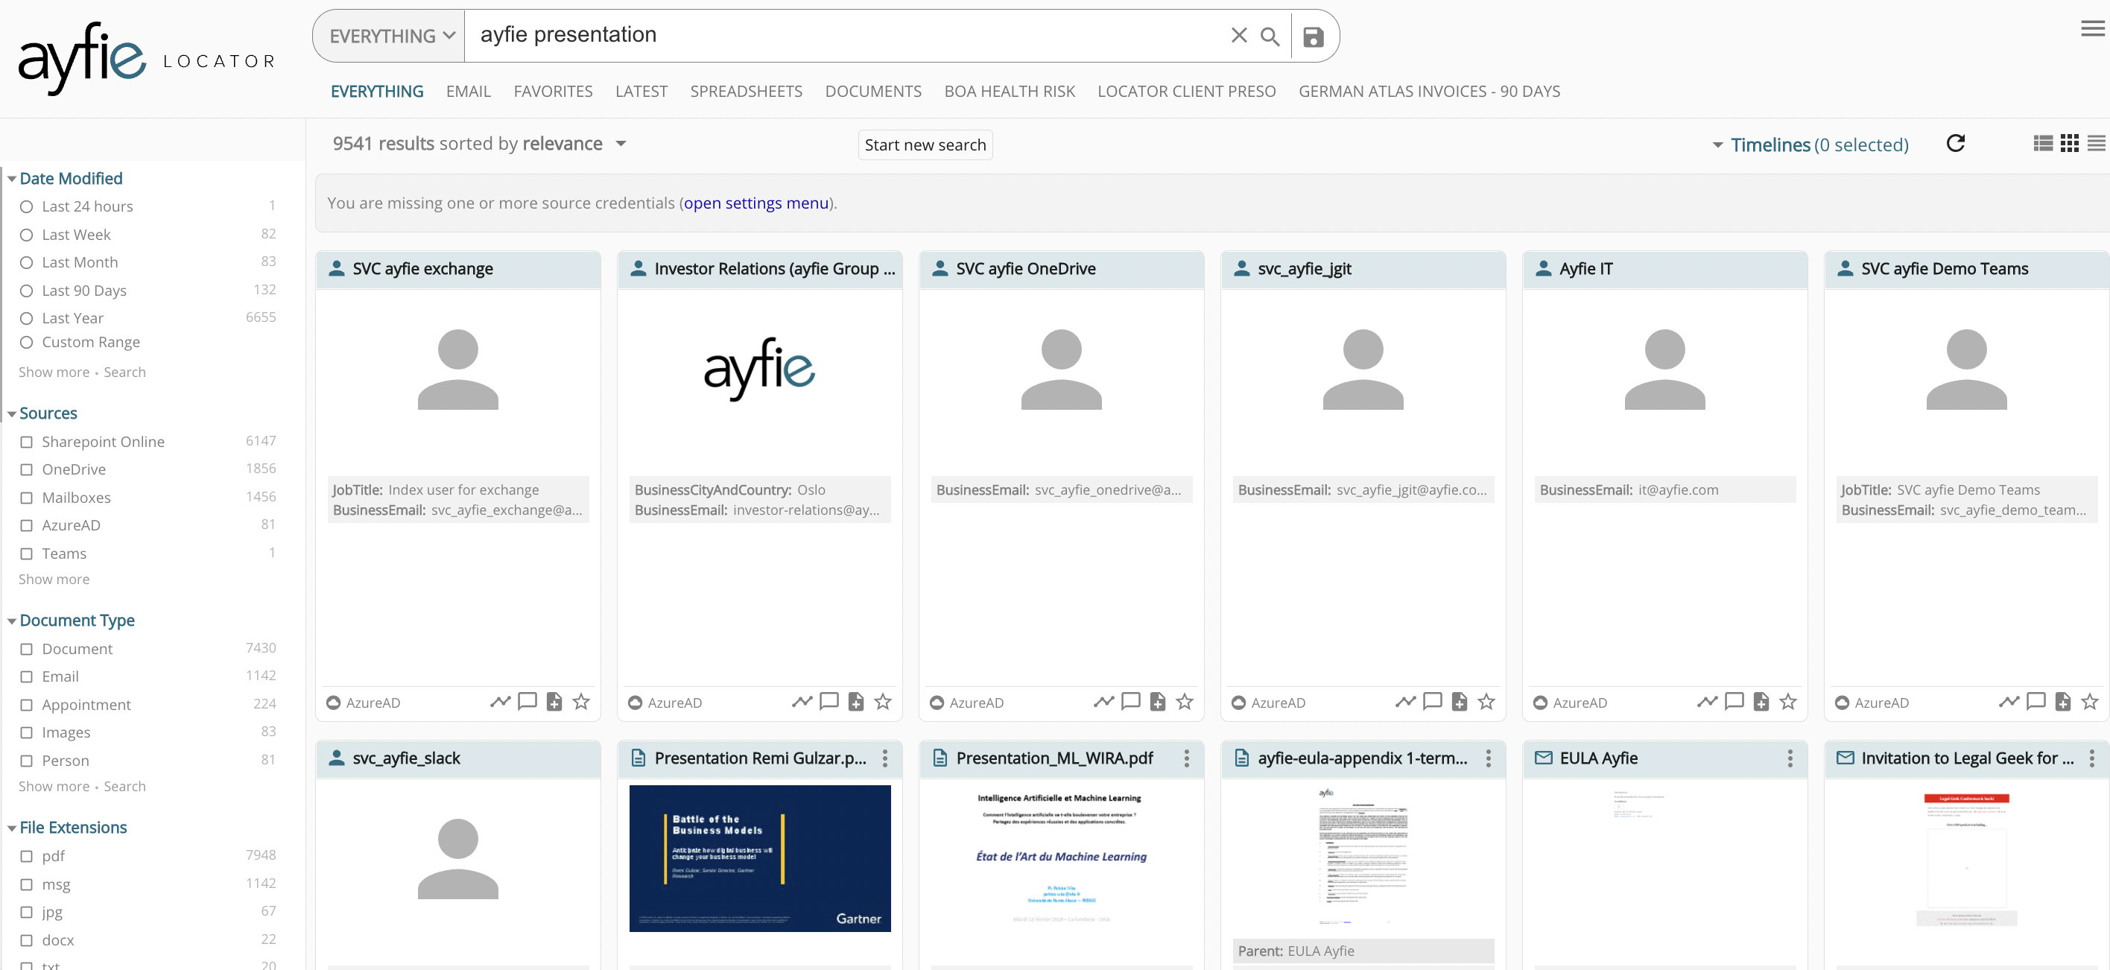Open the LATEST tab
Viewport: 2110px width, 970px height.
tap(641, 91)
